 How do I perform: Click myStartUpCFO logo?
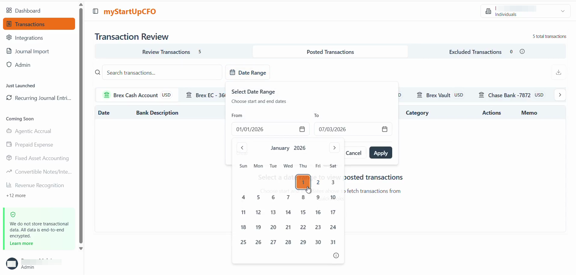coord(130,11)
